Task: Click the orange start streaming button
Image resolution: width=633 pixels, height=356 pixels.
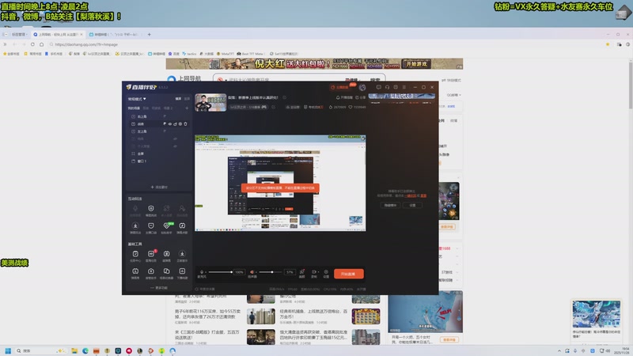Action: [349, 274]
